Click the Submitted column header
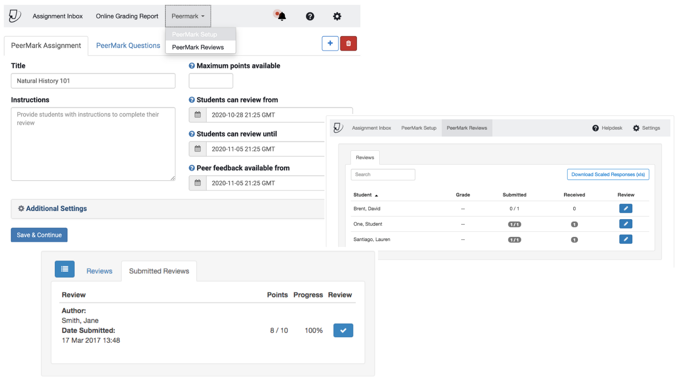Screen dimensions: 675x380 click(514, 195)
